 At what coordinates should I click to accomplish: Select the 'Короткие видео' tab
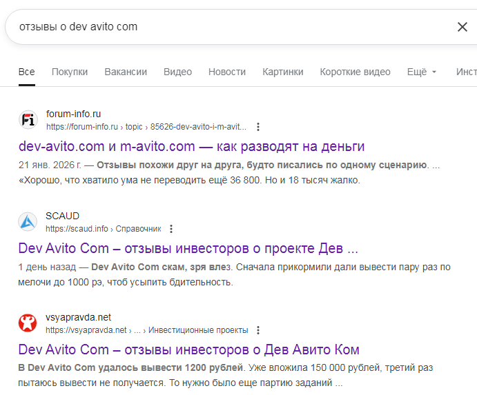pyautogui.click(x=355, y=72)
